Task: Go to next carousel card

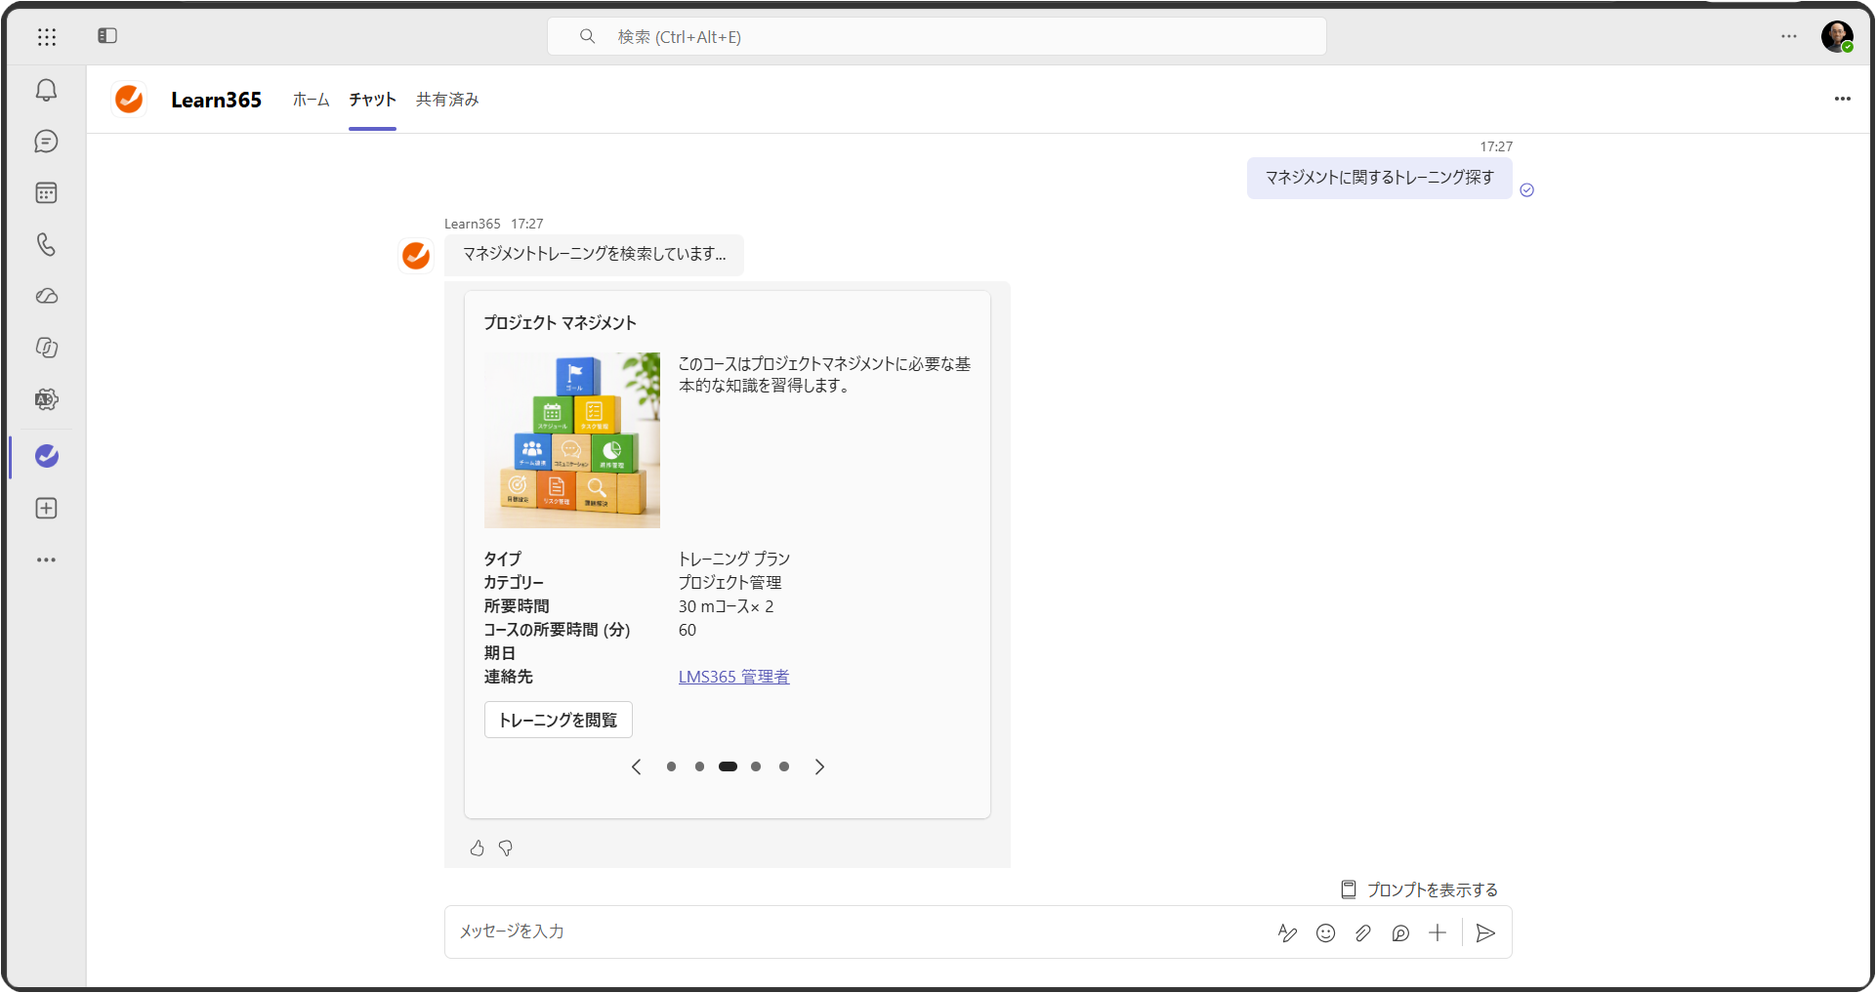Action: [819, 767]
